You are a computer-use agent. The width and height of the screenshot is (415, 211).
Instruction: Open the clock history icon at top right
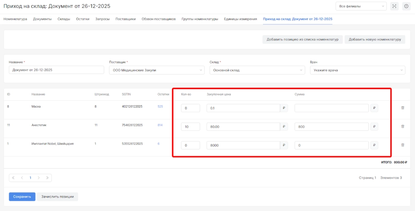point(406,6)
